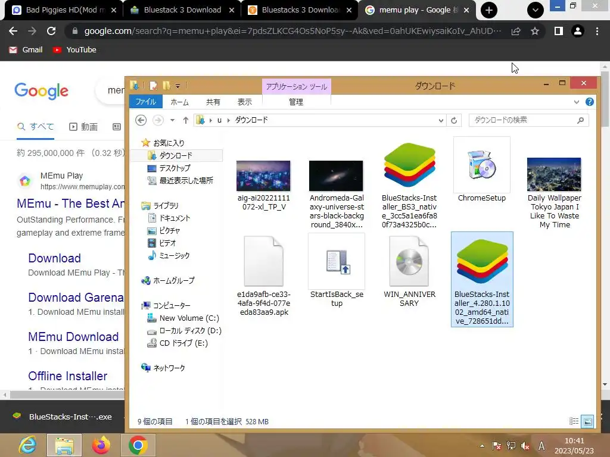Open the Explorer help button
Viewport: 610px width, 457px height.
coord(590,102)
